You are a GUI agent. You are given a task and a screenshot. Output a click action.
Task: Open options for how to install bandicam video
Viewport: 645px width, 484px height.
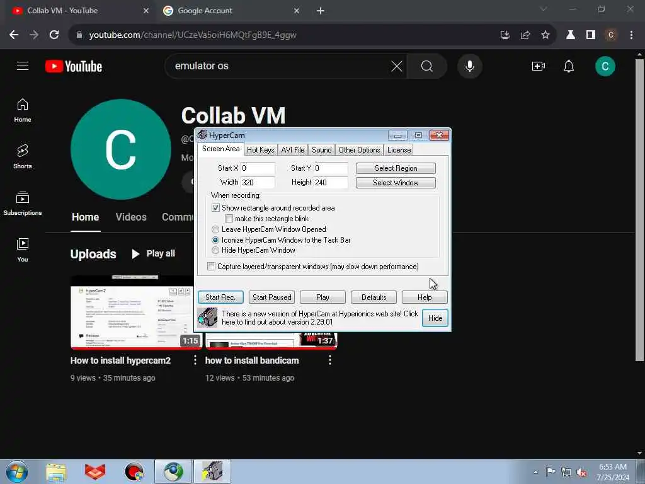pyautogui.click(x=330, y=360)
